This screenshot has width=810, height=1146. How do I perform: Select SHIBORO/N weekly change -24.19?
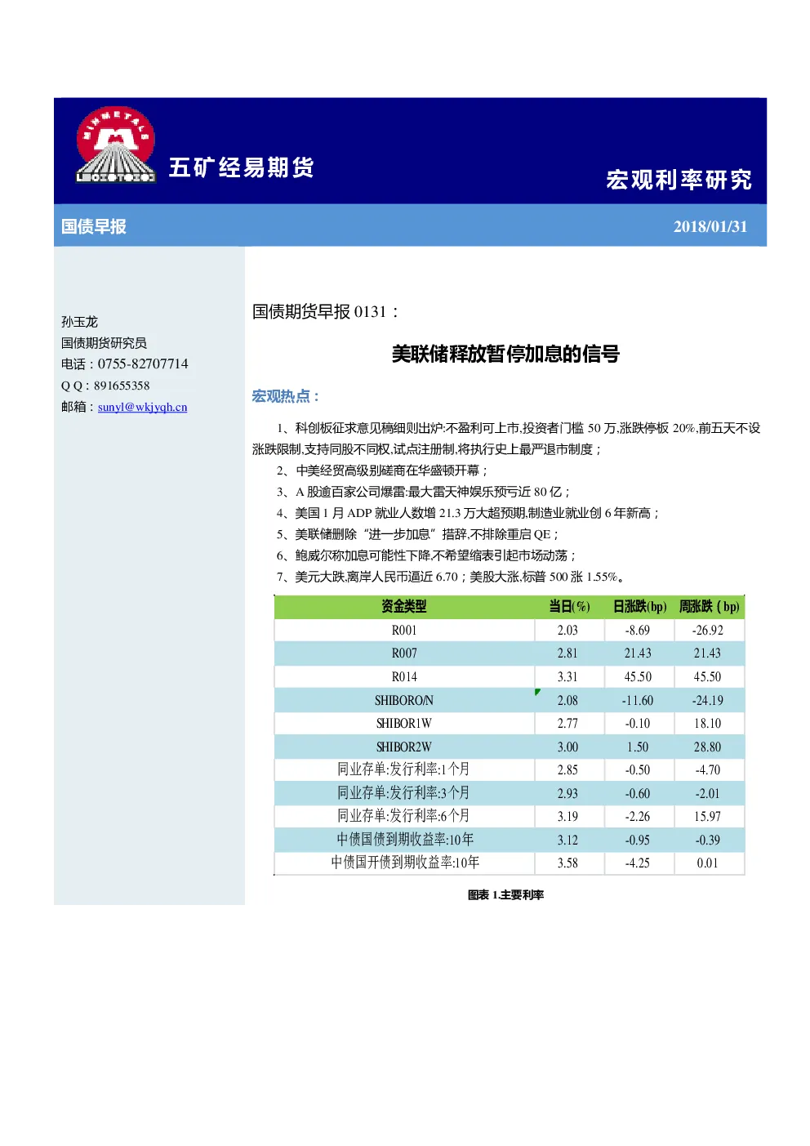pos(708,700)
